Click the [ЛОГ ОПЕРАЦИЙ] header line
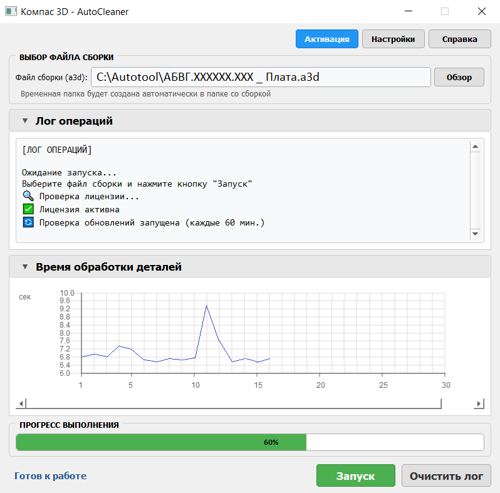Image resolution: width=500 pixels, height=493 pixels. point(57,150)
